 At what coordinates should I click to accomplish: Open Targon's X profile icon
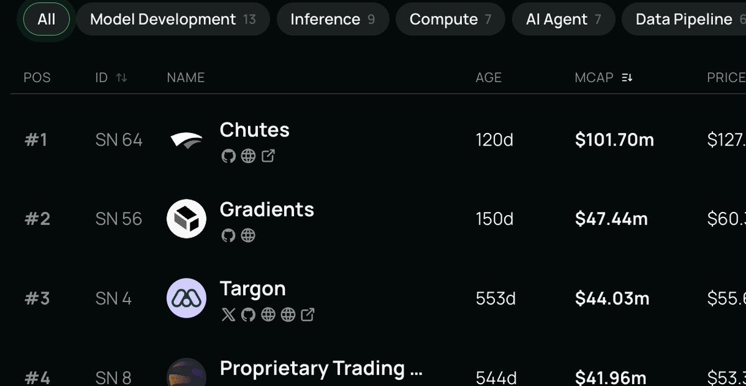[227, 315]
